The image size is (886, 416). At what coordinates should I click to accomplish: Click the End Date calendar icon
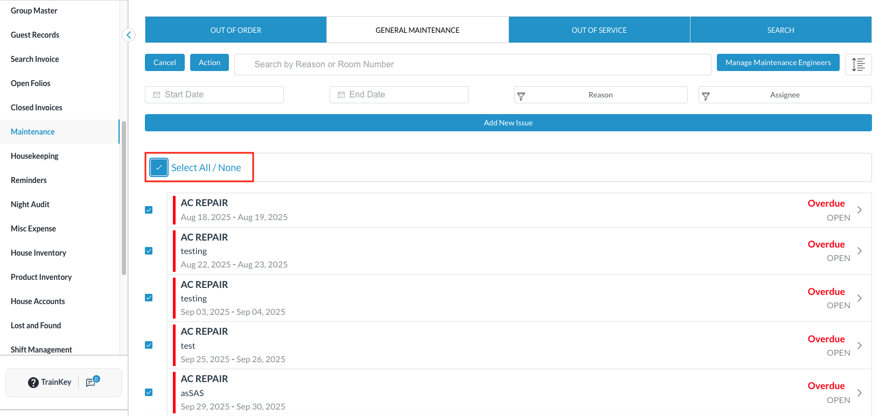click(341, 95)
